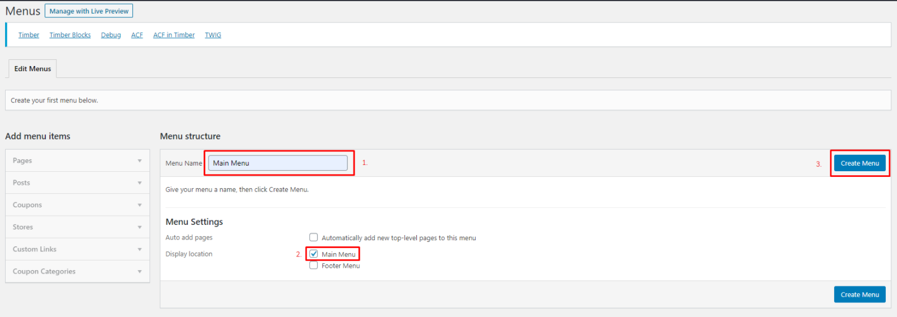This screenshot has width=897, height=317.
Task: Uncheck the Main Menu display location
Action: [x=313, y=254]
